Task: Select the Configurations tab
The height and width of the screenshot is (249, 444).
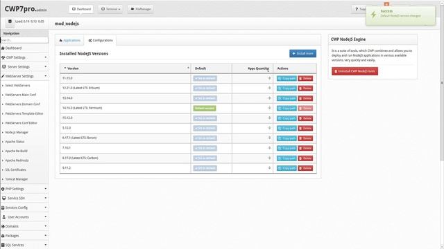Action: tap(101, 40)
